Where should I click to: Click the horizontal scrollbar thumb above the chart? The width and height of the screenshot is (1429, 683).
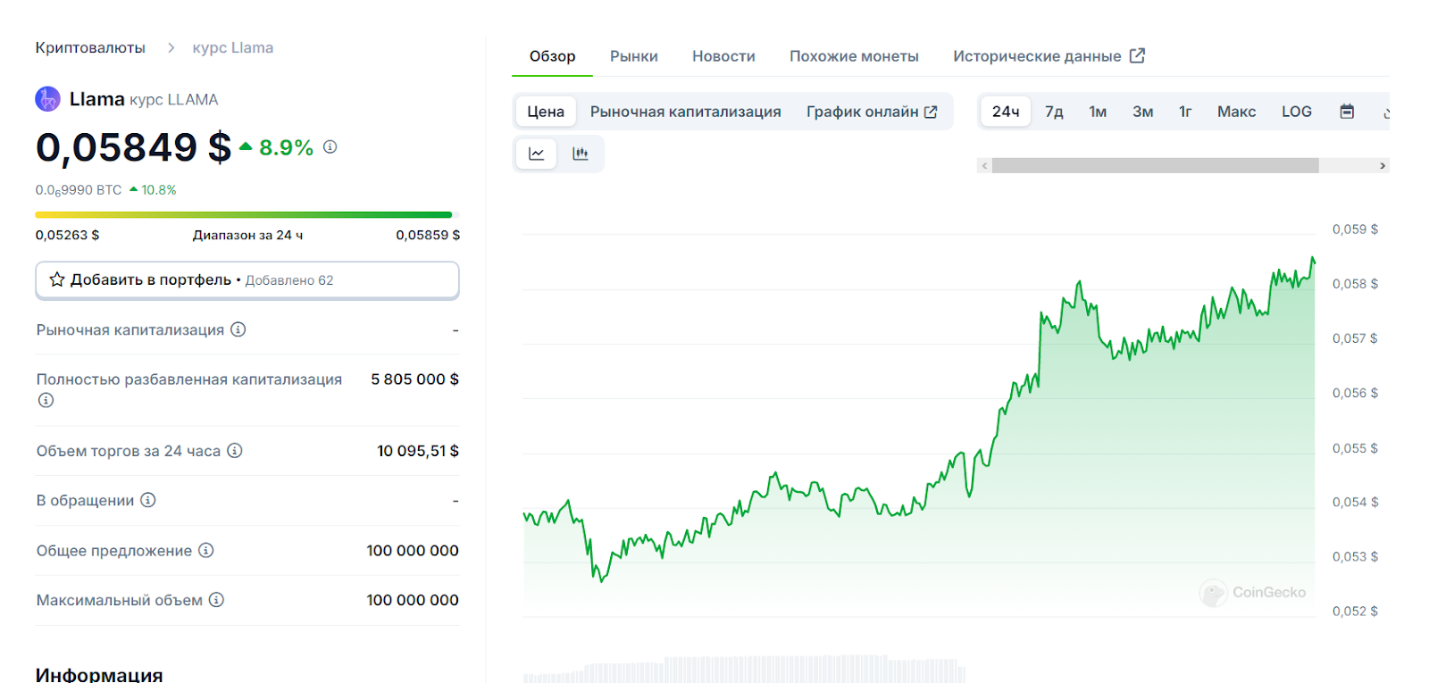[1155, 166]
